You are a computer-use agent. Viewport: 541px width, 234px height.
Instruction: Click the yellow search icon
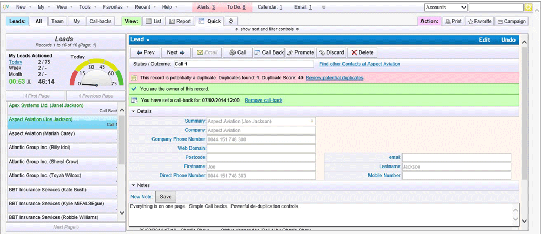point(529,7)
